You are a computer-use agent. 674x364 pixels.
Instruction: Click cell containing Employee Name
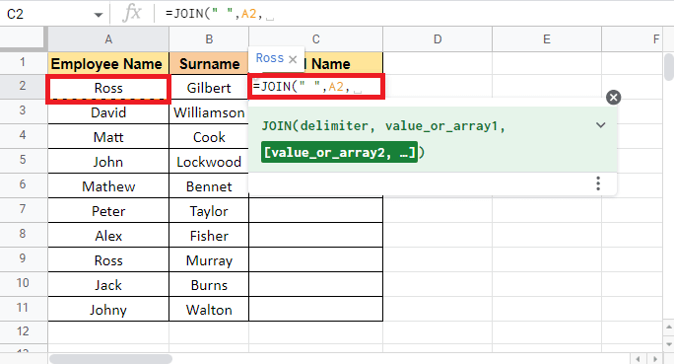click(108, 64)
